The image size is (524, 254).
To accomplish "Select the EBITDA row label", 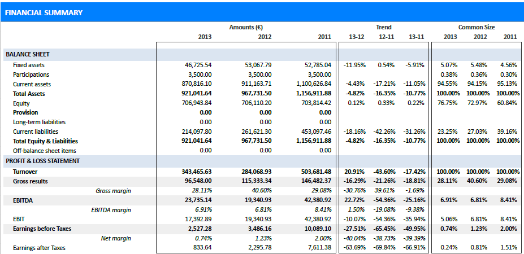I will 24,200.
